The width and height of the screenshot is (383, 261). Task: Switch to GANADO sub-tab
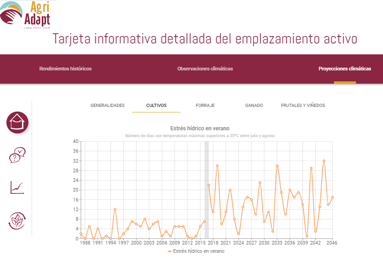coord(254,105)
